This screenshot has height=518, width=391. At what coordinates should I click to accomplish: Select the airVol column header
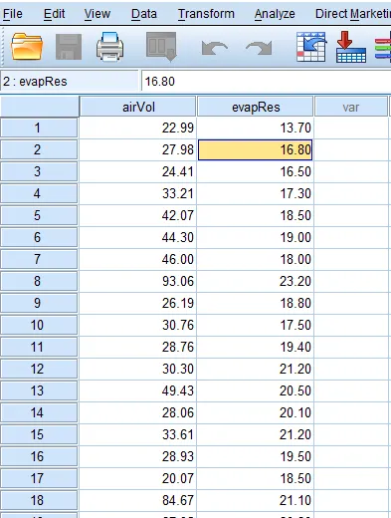[x=138, y=107]
